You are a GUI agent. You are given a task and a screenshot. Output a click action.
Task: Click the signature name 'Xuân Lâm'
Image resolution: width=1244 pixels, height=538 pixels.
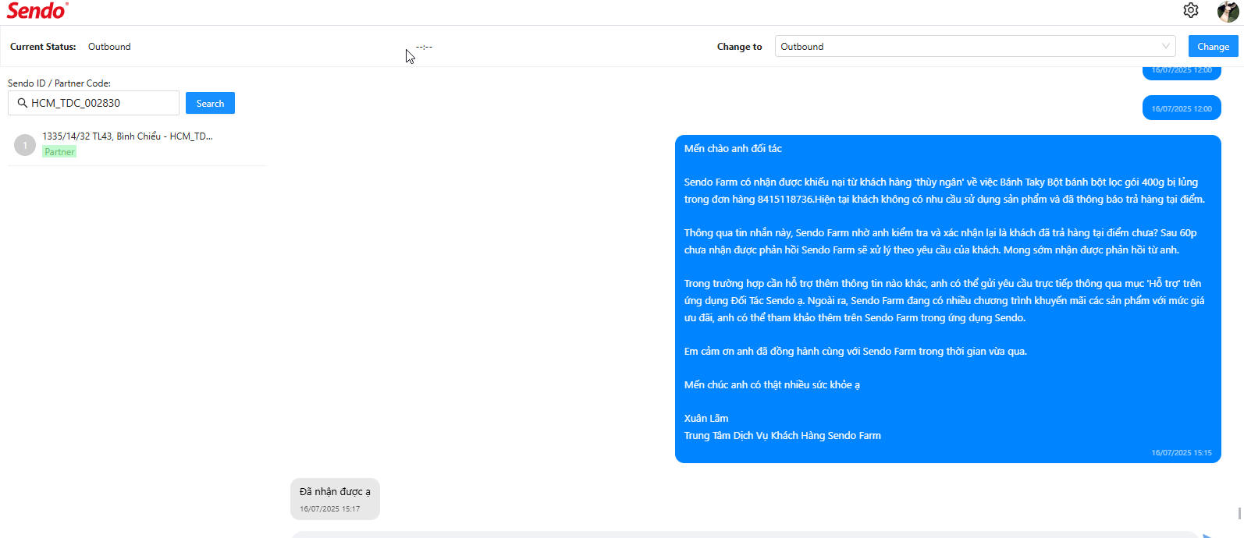(x=706, y=418)
